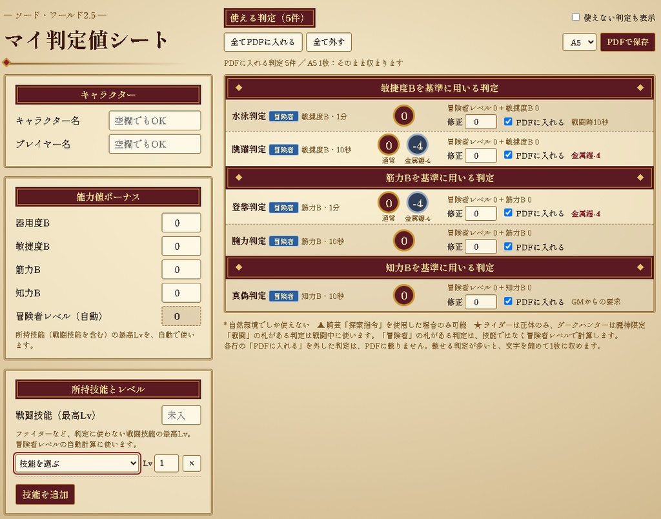
Task: Uncheck PDFに入れる for 水泳判定
Action: 508,121
